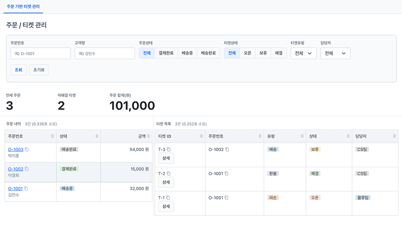Copy order number O-1002 in order list
Viewport: 402px width, 243px height.
click(x=27, y=169)
